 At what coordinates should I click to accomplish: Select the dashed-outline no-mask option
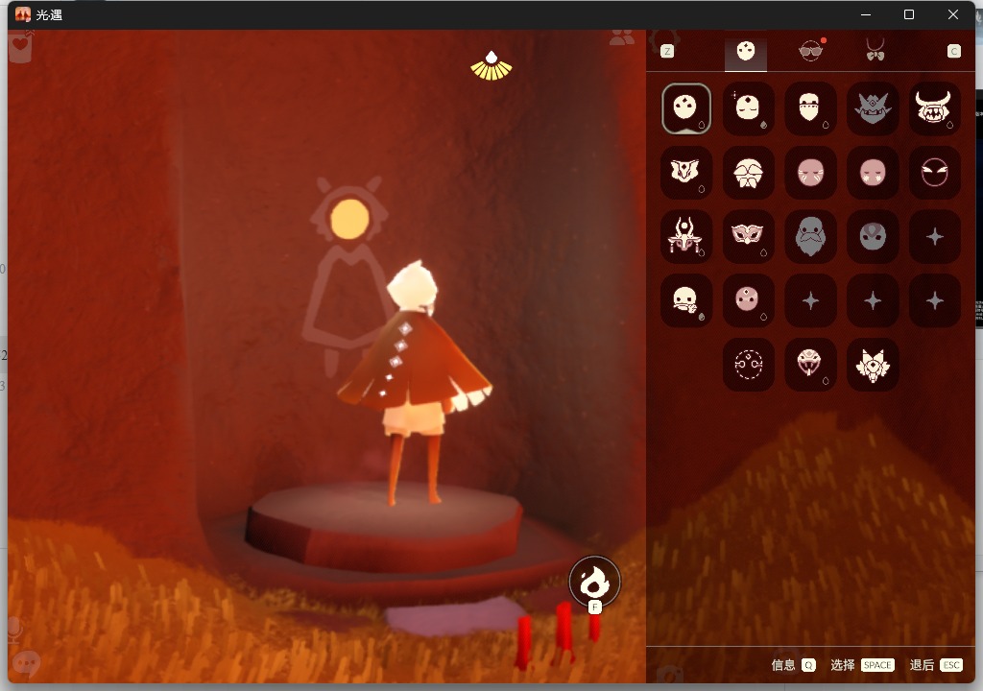pos(748,365)
